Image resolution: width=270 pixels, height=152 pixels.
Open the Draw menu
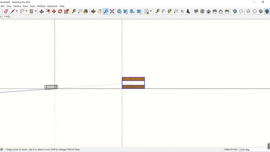(x=25, y=6)
